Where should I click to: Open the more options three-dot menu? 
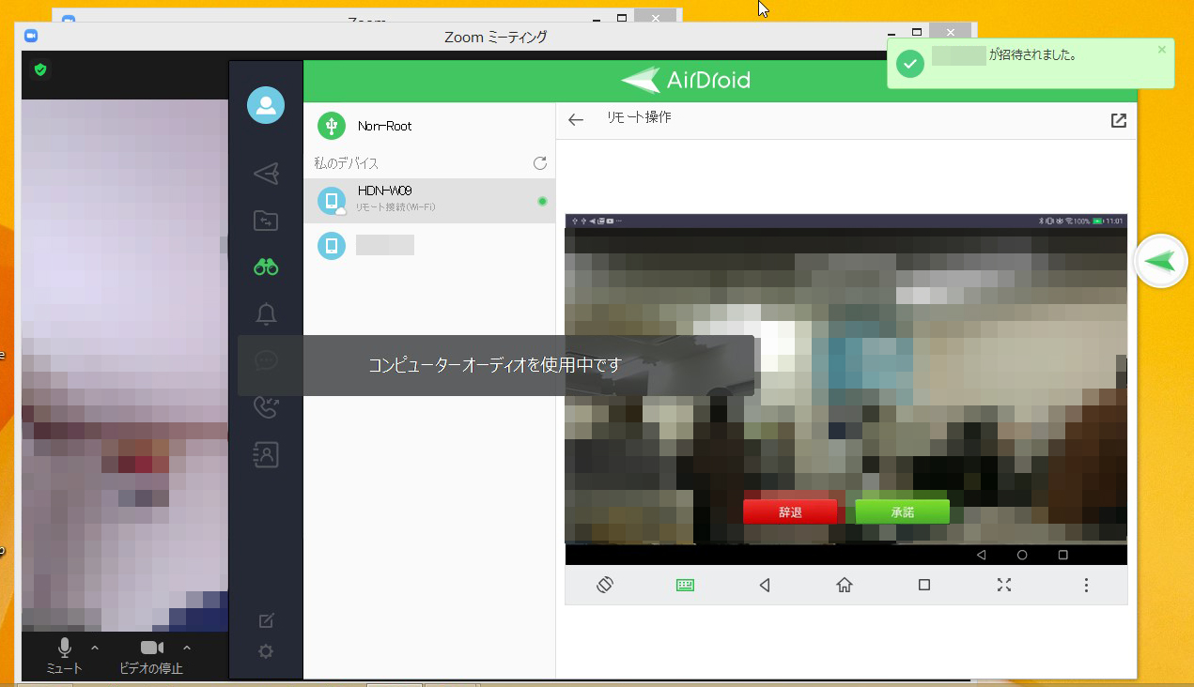[x=1086, y=585]
